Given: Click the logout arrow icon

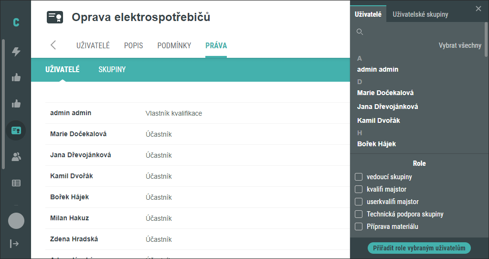Looking at the screenshot, I should coord(14,243).
